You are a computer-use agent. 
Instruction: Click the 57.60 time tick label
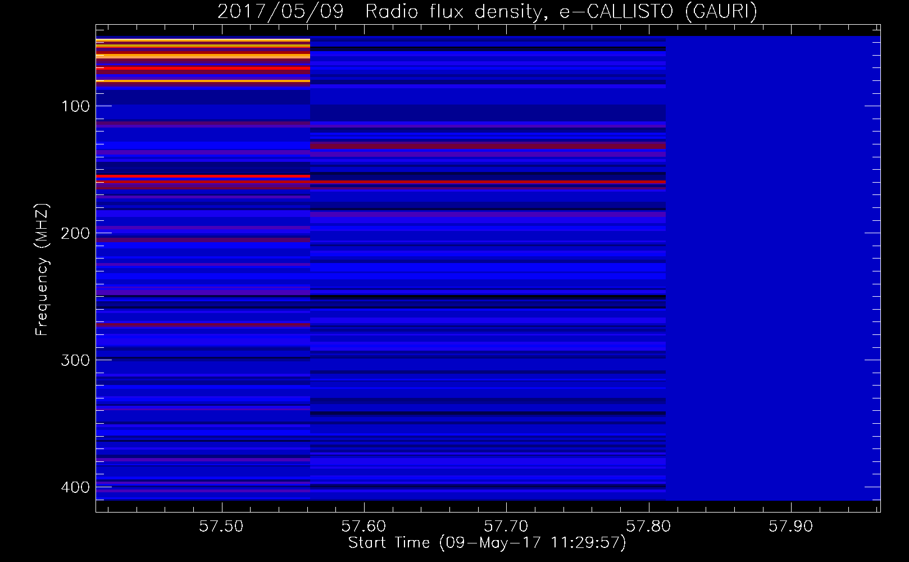364,527
